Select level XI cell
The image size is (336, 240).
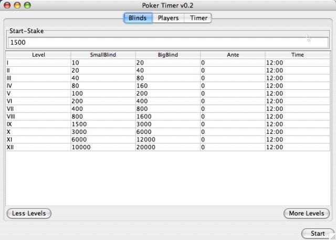point(38,140)
